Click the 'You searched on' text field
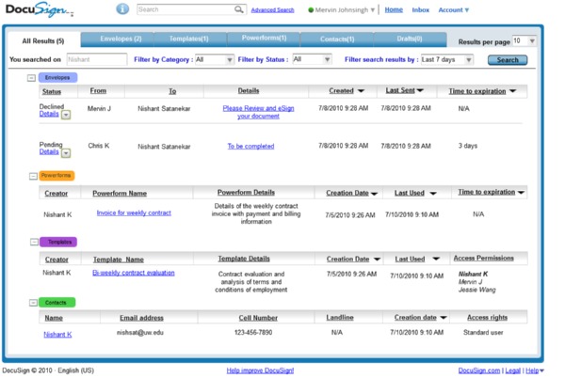This screenshot has height=378, width=565. (x=97, y=59)
